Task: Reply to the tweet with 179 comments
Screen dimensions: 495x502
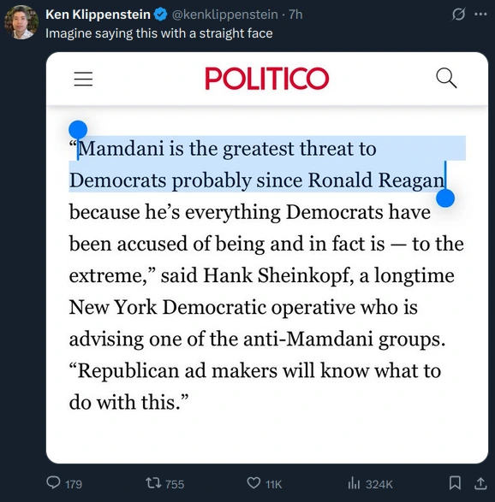Action: pos(64,483)
